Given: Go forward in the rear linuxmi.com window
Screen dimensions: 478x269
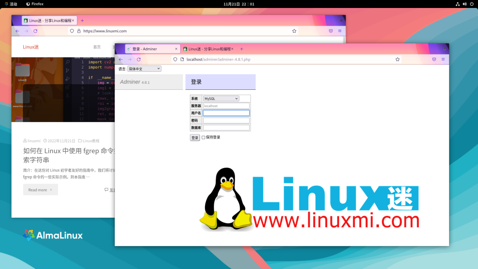Looking at the screenshot, I should [26, 31].
